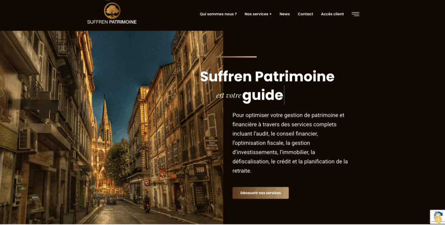This screenshot has width=445, height=225.
Task: Click the reCAPTCHA badge in the corner
Action: 437,217
